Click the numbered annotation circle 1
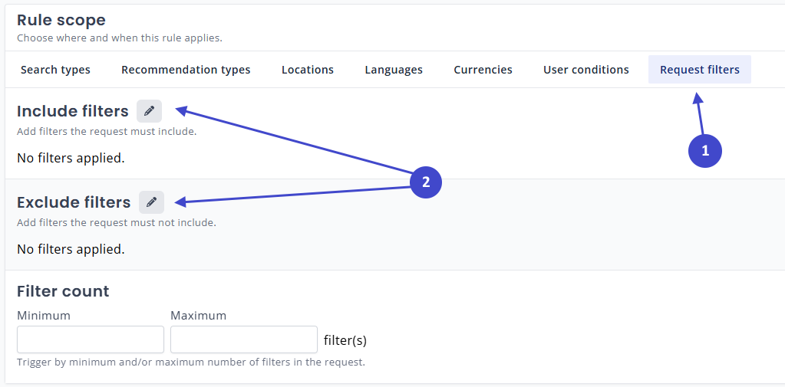Screen dimensions: 785x387 (705, 150)
